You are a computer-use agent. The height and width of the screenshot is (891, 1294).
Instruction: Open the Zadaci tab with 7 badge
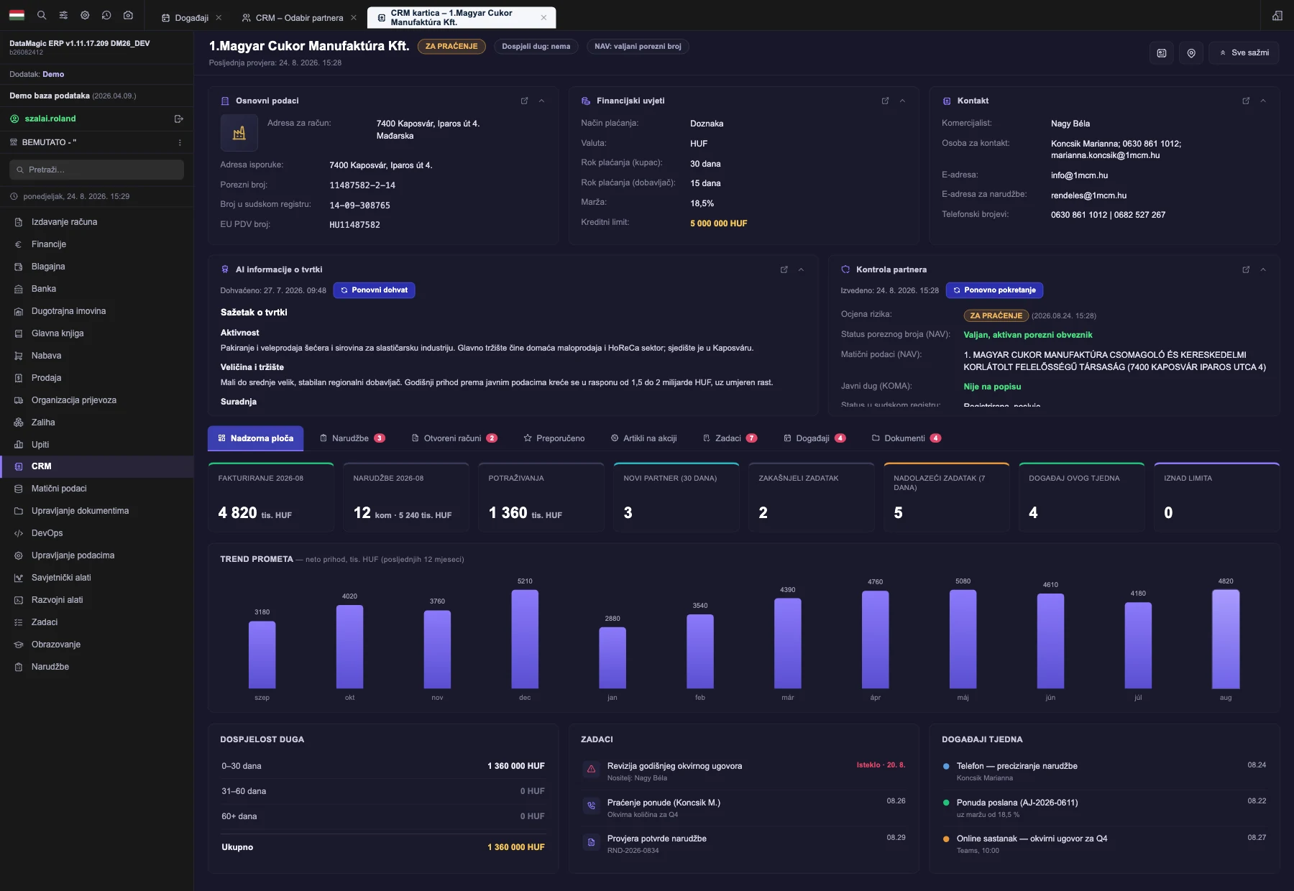point(730,438)
